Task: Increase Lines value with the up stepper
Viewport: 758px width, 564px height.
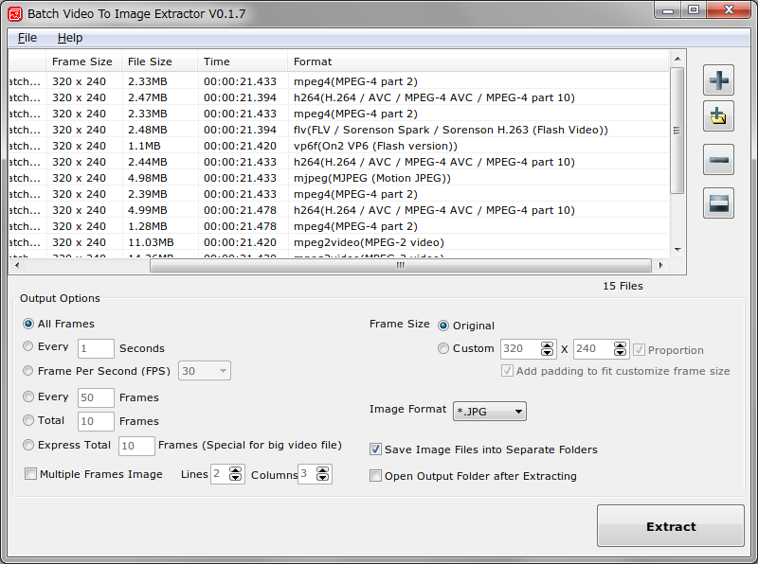Action: coord(236,469)
